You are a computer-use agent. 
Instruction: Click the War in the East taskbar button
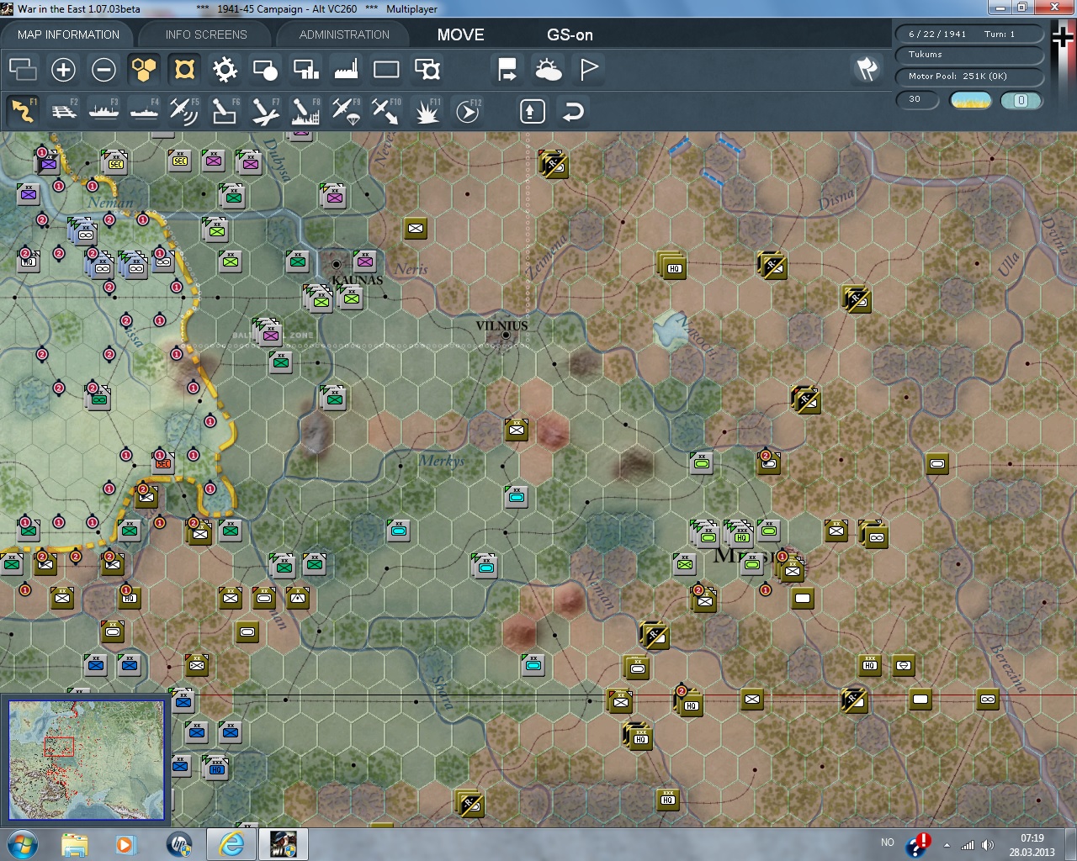tap(283, 844)
